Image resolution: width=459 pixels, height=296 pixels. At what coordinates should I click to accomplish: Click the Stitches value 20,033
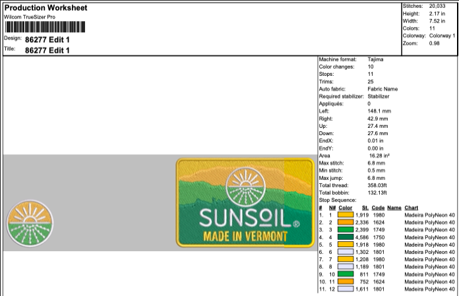point(437,6)
